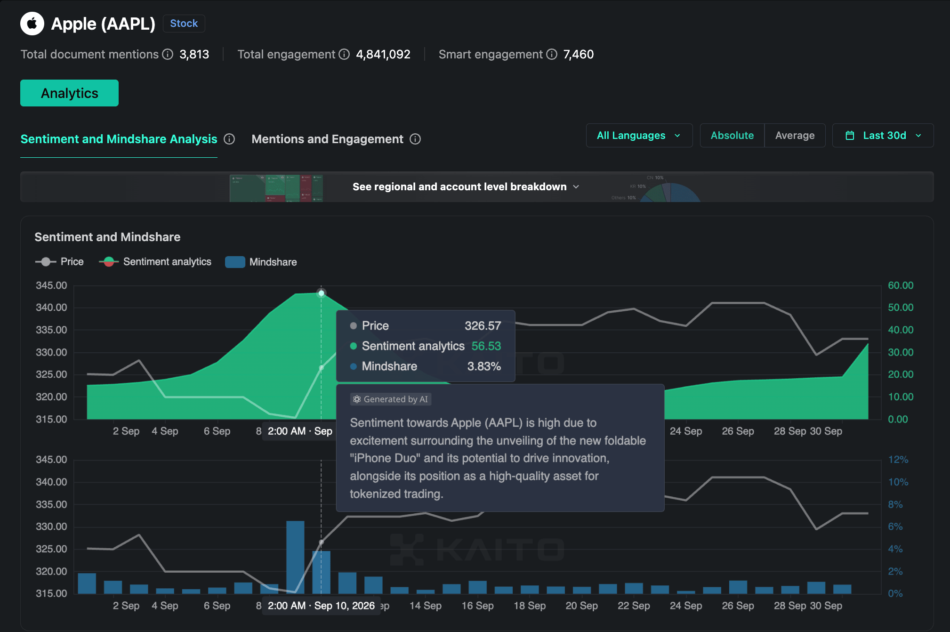Click the Sentiment and Mindshare chart heading
This screenshot has width=950, height=632.
click(107, 237)
